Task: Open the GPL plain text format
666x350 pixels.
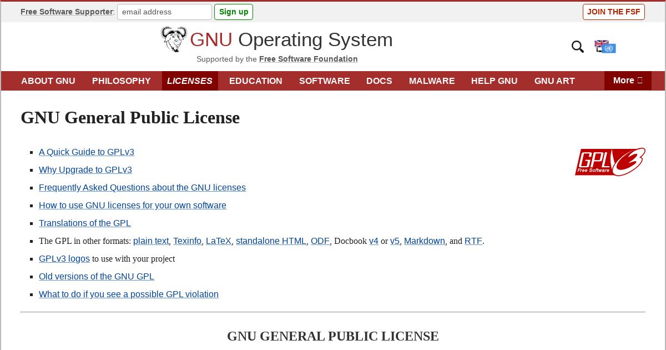Action: coord(151,241)
